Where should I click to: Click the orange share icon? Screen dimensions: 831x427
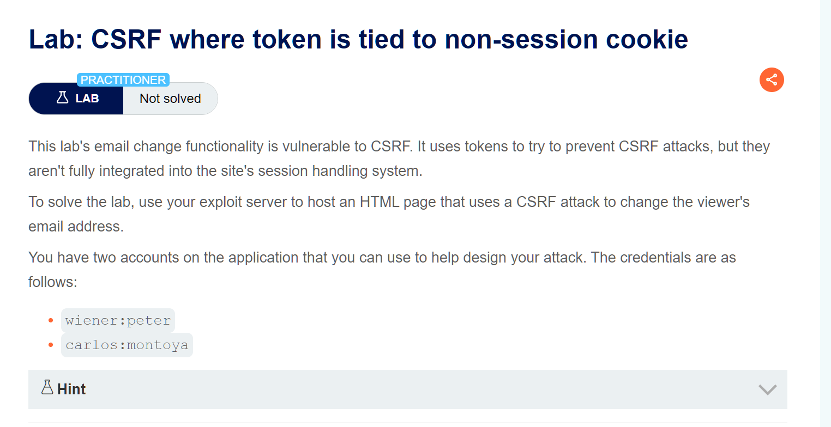pyautogui.click(x=772, y=80)
